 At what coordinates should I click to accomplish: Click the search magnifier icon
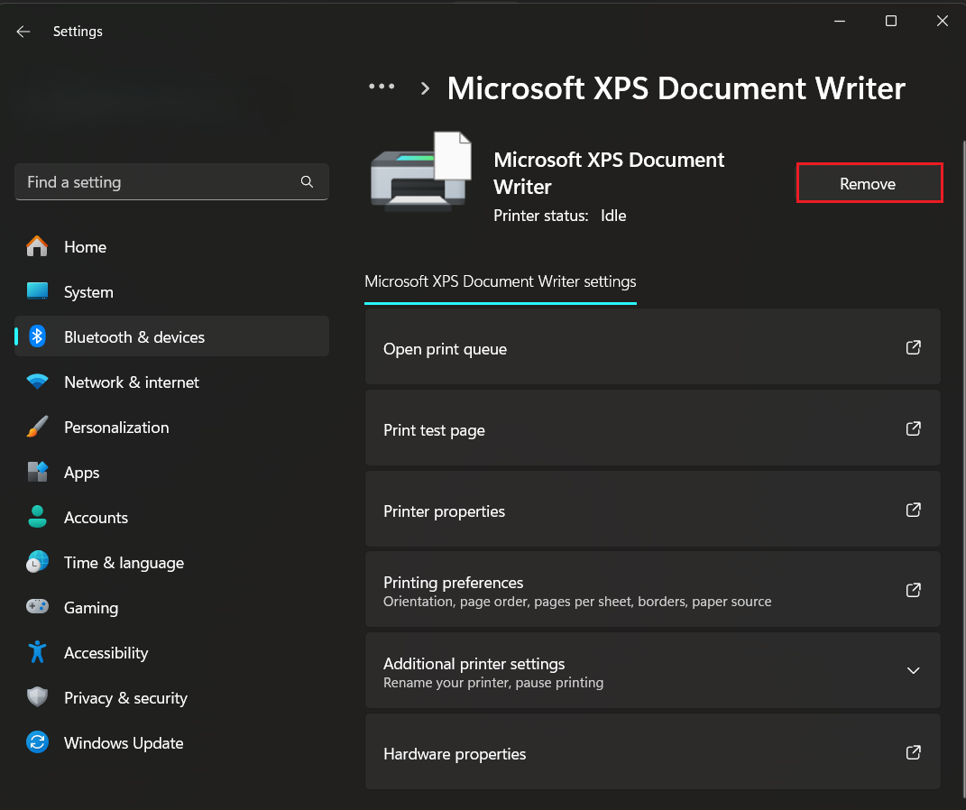point(307,182)
